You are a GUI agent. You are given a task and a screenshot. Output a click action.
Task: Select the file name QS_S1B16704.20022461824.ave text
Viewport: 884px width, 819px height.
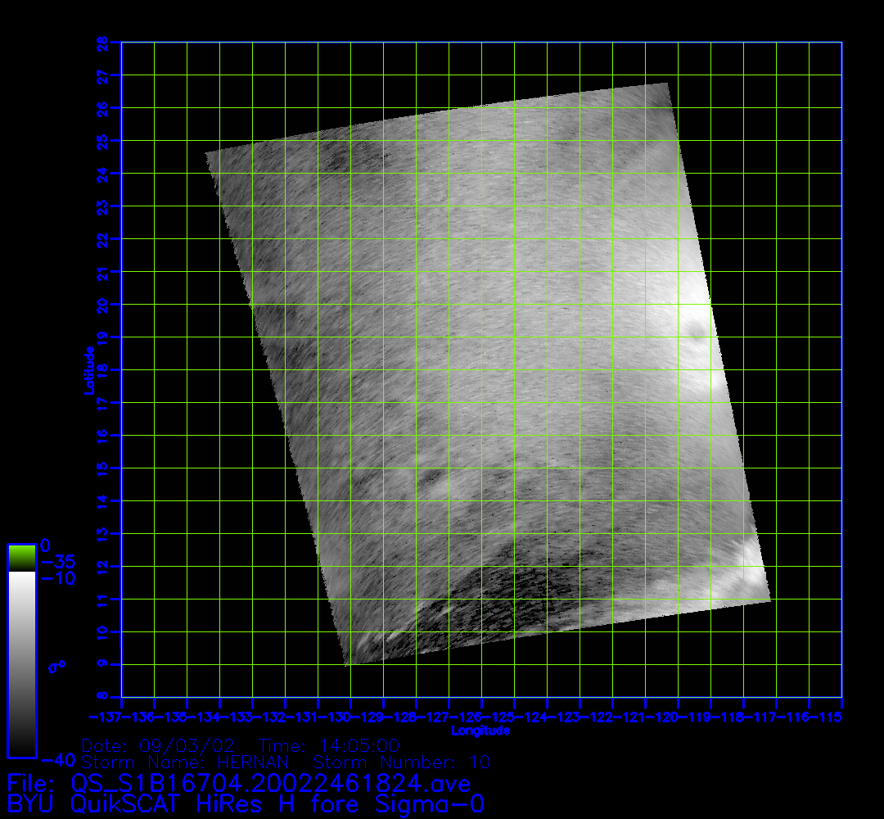coord(271,784)
